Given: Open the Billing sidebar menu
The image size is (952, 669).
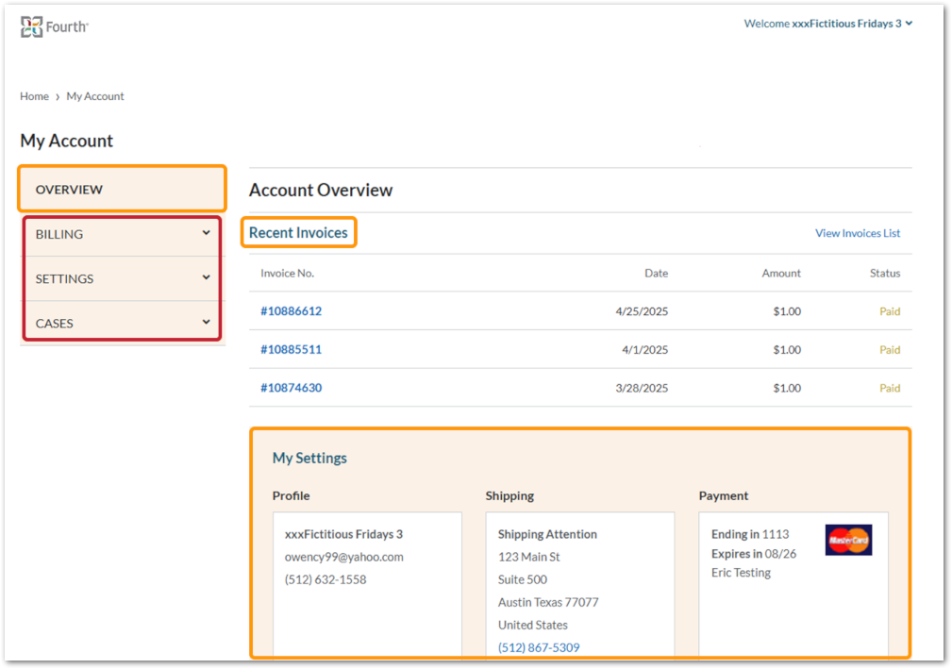Looking at the screenshot, I should (59, 234).
